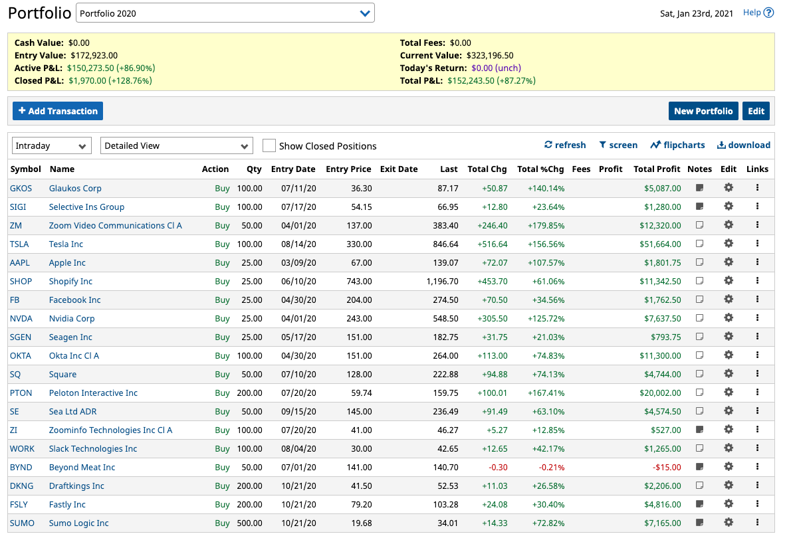
Task: Select Tesla total profit $51,664.00
Action: point(660,244)
